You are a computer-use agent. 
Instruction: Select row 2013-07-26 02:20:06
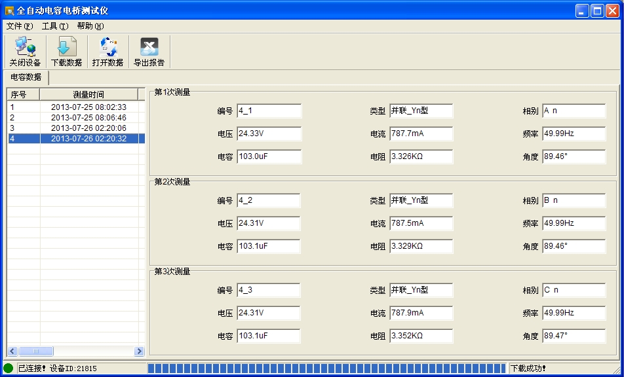tap(75, 128)
